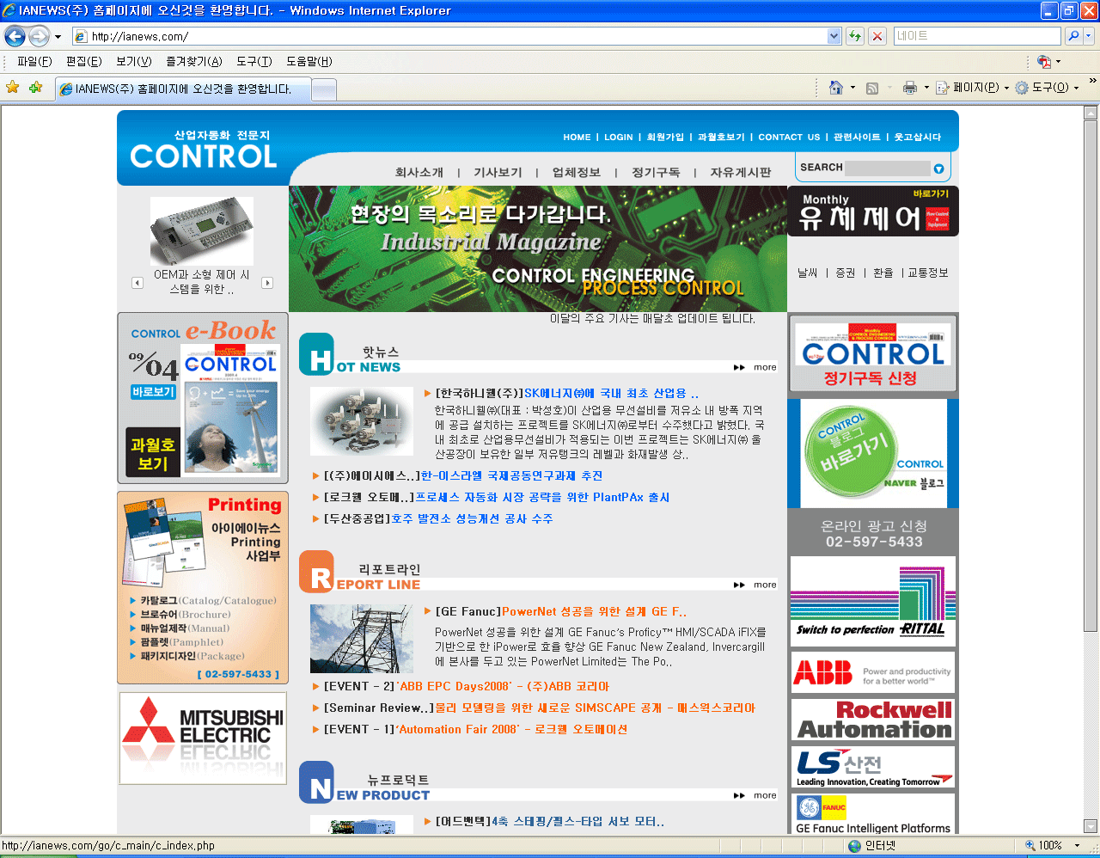Viewport: 1100px width, 858px height.
Task: Expand the search provider dropdown arrow
Action: pos(1089,36)
